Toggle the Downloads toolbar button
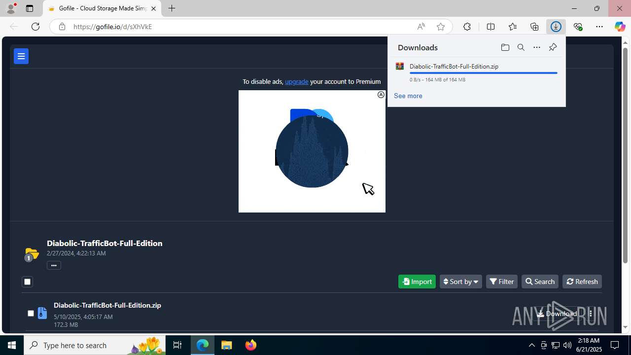Screen dimensions: 631x355 click(556, 27)
